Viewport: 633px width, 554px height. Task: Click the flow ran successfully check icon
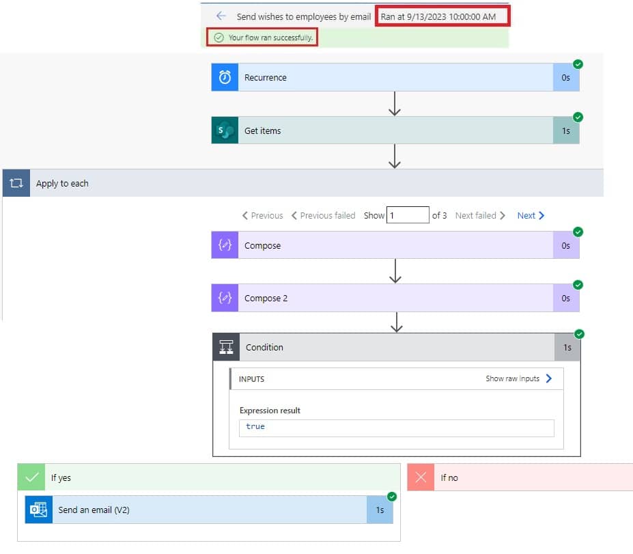pyautogui.click(x=219, y=38)
